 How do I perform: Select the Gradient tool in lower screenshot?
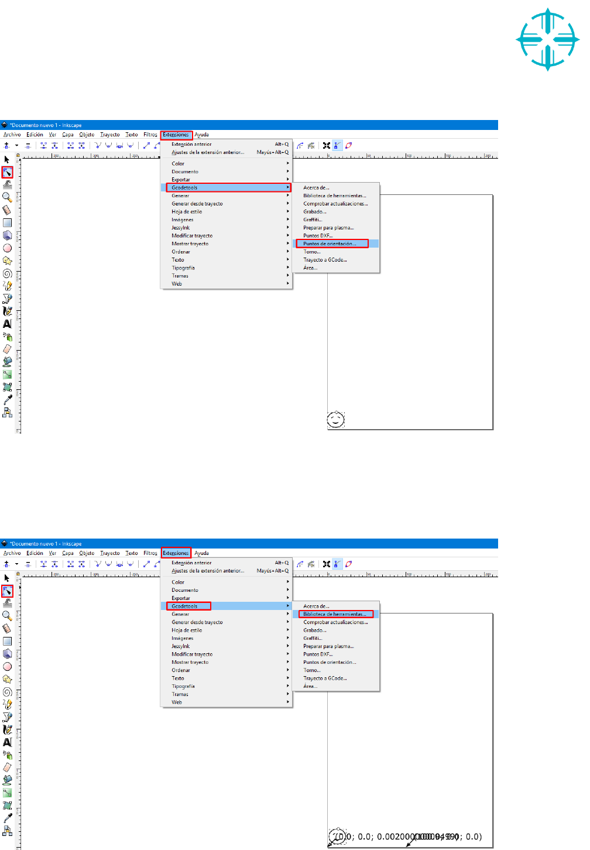coord(7,793)
